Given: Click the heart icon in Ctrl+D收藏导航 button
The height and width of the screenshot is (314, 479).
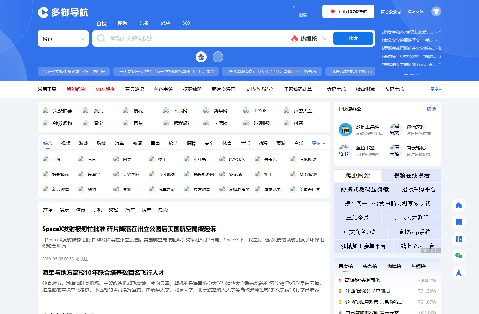Looking at the screenshot, I should tap(333, 12).
